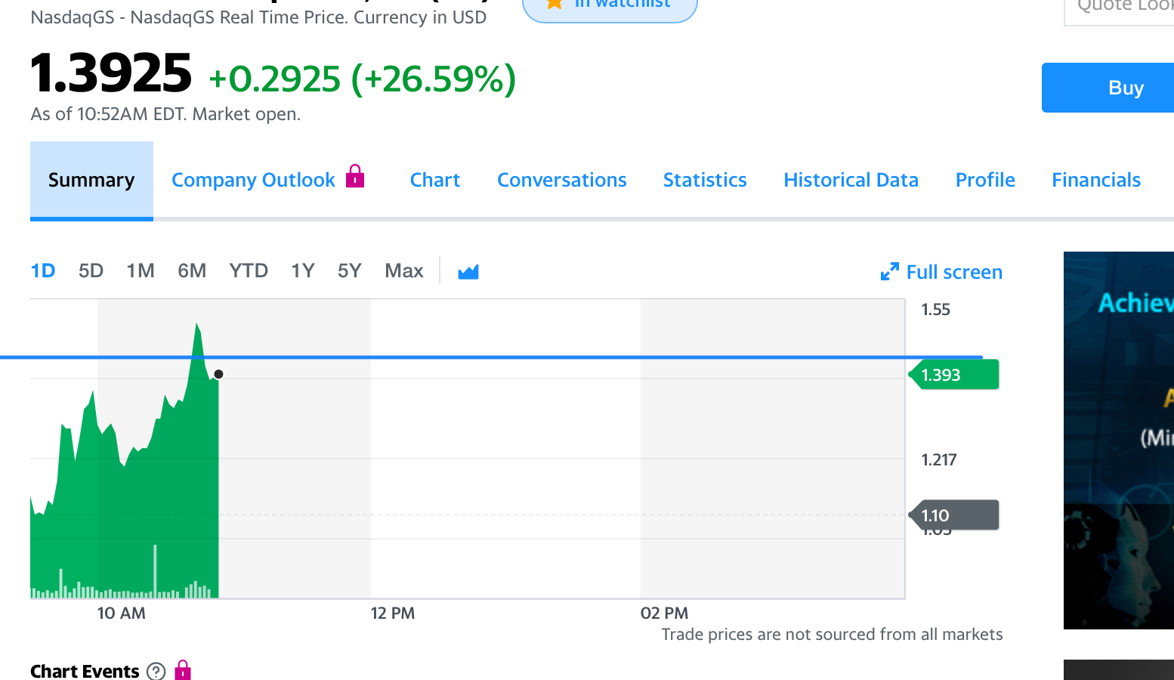Select the 6M chart range
The width and height of the screenshot is (1174, 680).
tap(192, 270)
